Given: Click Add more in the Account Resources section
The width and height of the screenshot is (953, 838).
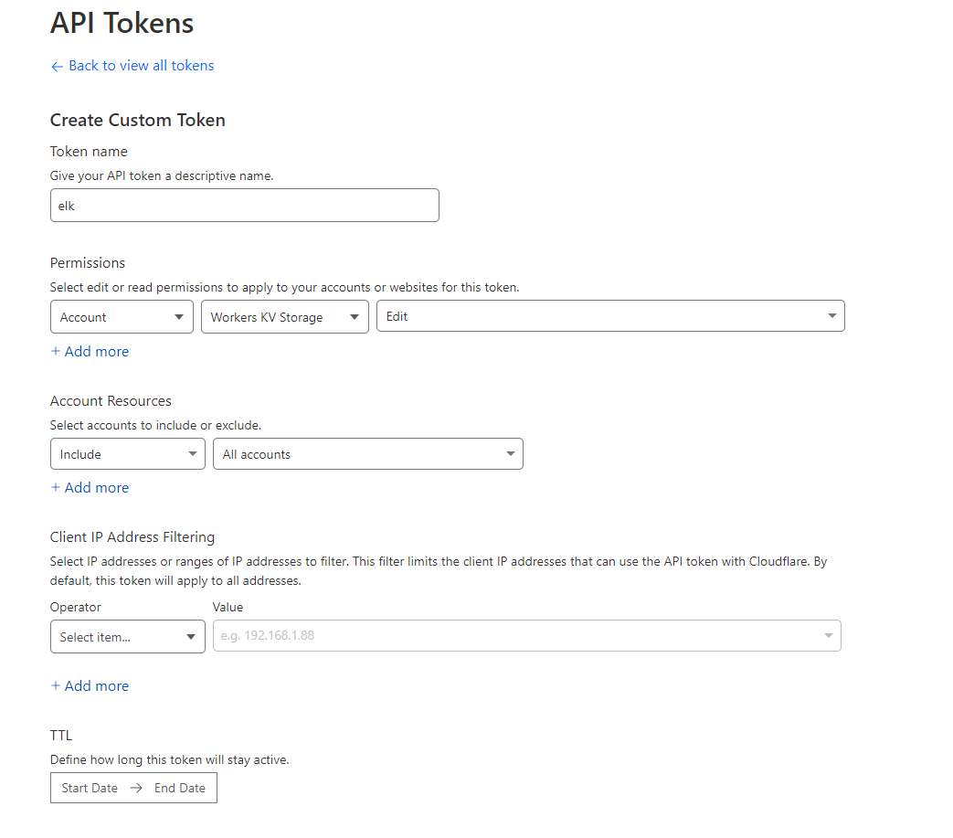Looking at the screenshot, I should (x=97, y=487).
